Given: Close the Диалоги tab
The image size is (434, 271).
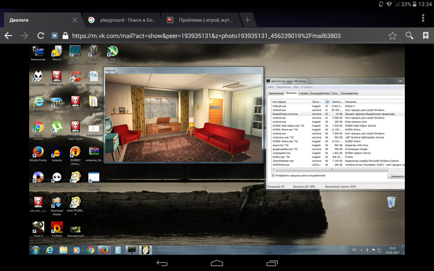Looking at the screenshot, I should pos(75,20).
